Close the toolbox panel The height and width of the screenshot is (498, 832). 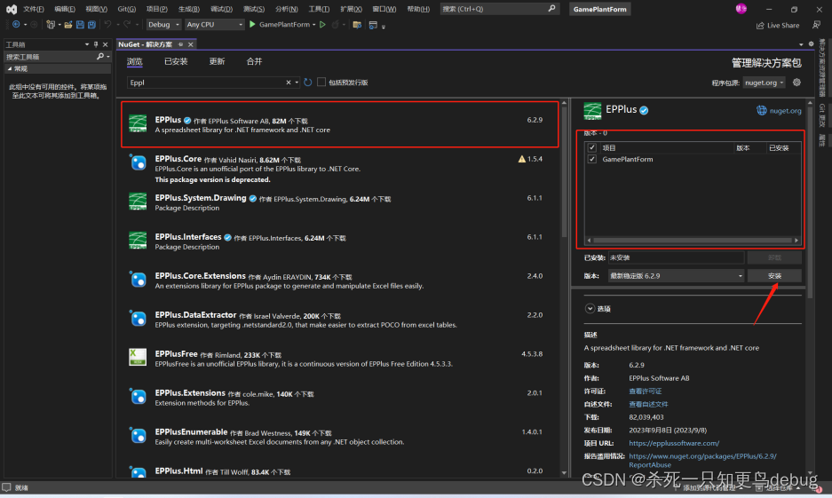(x=105, y=44)
